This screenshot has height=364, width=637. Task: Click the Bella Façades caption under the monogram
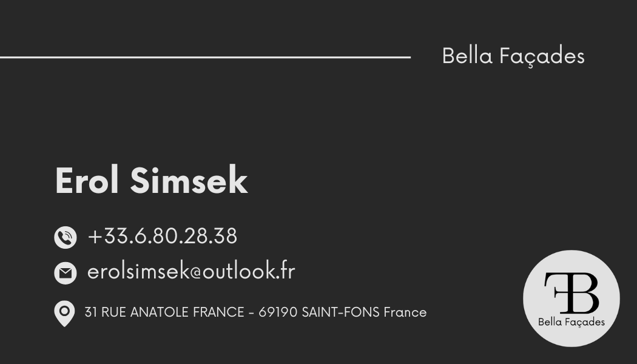(571, 322)
